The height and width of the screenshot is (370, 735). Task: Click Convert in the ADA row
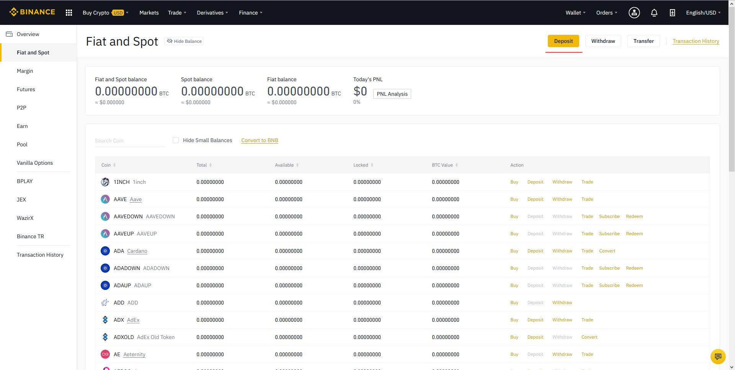607,251
